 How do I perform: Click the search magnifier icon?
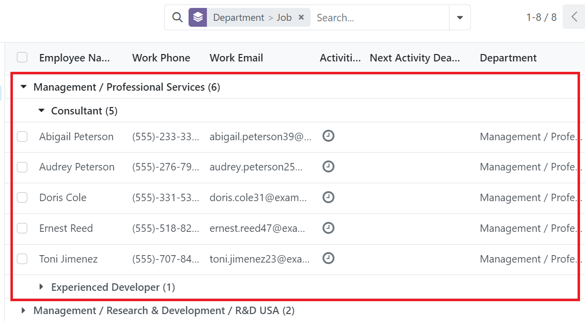[x=177, y=17]
